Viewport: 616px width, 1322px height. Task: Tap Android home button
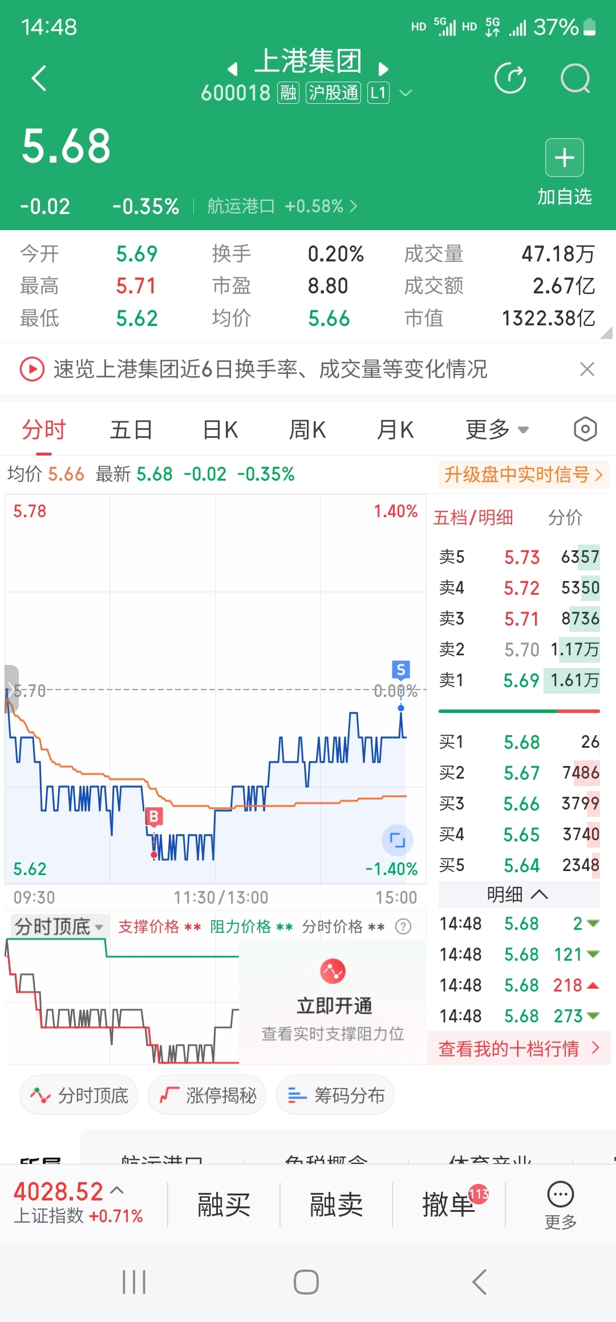coord(306,1282)
